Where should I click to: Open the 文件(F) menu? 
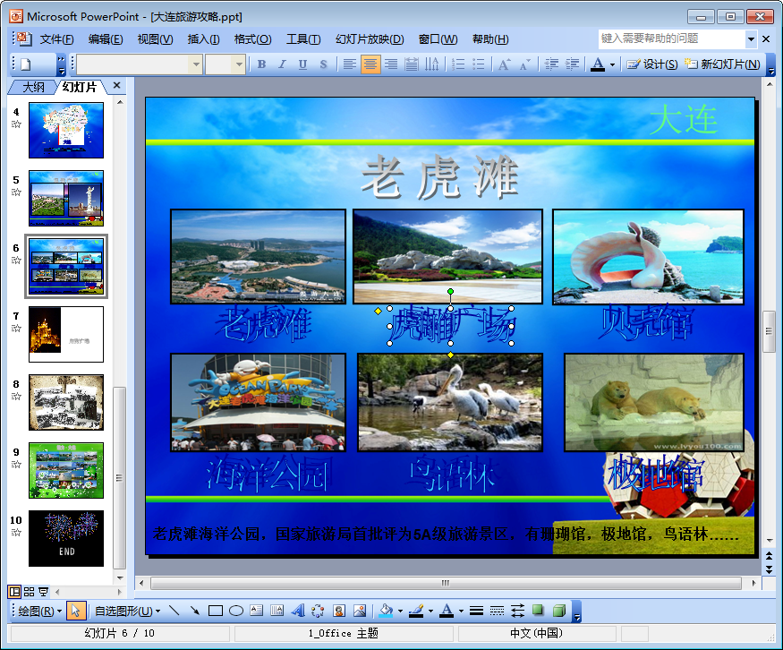coord(56,39)
